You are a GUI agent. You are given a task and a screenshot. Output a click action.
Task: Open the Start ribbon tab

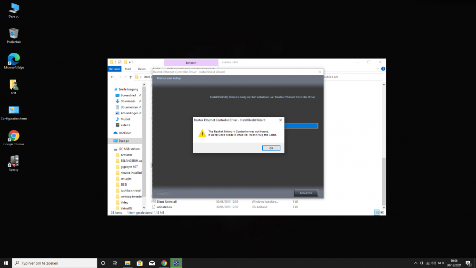point(128,69)
